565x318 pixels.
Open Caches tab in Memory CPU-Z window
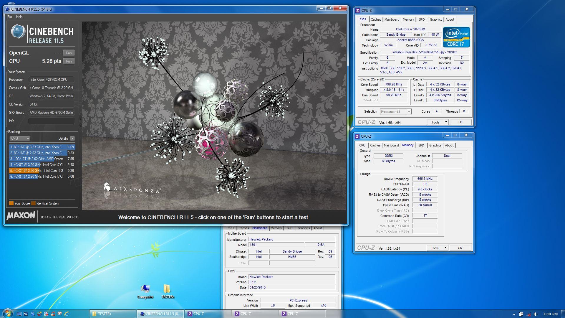(x=375, y=145)
